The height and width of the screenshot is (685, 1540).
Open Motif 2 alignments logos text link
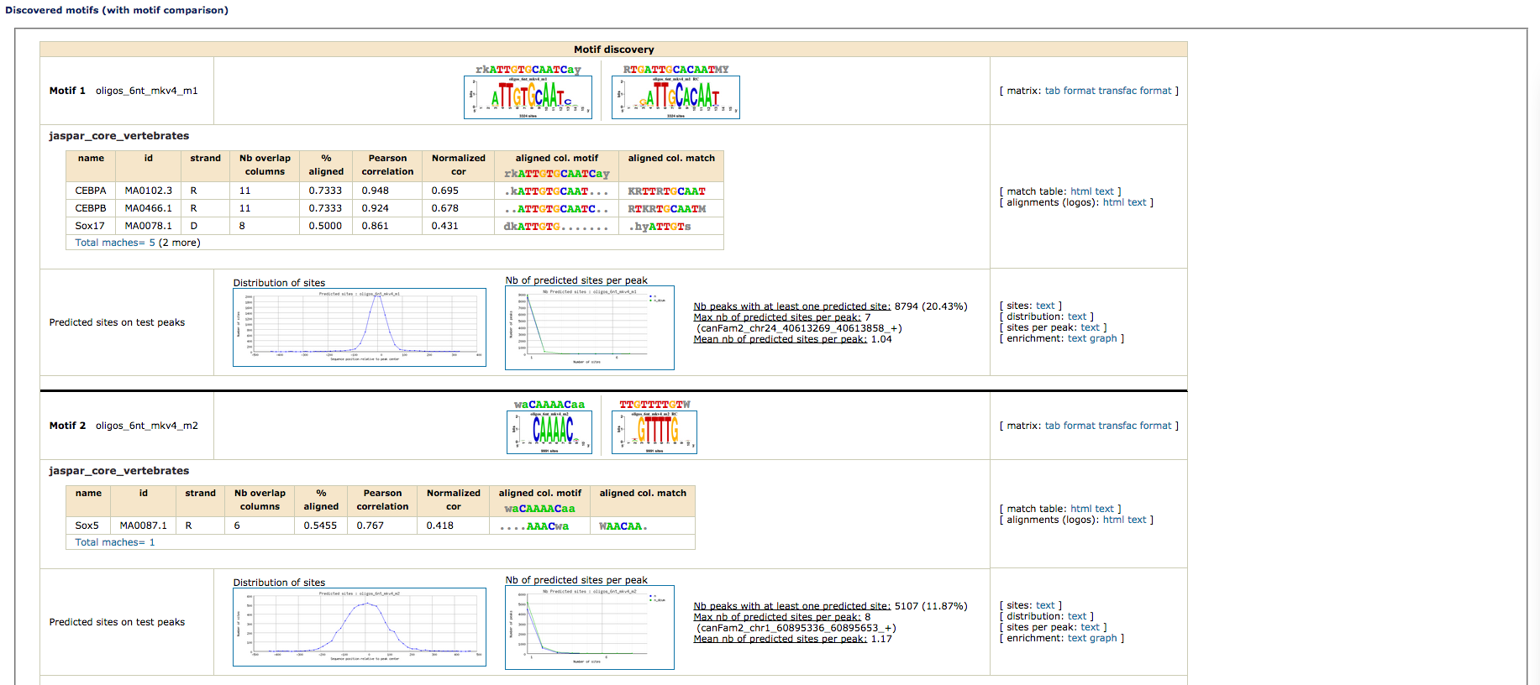pyautogui.click(x=1137, y=520)
